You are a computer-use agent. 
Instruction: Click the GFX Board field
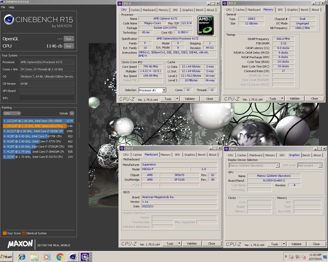click(47, 91)
